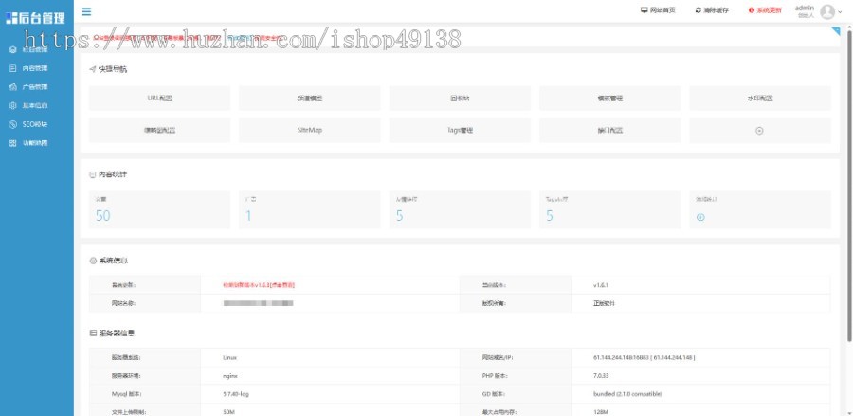Click the content stat card showing 50
Screen dimensions: 853x416
point(159,209)
